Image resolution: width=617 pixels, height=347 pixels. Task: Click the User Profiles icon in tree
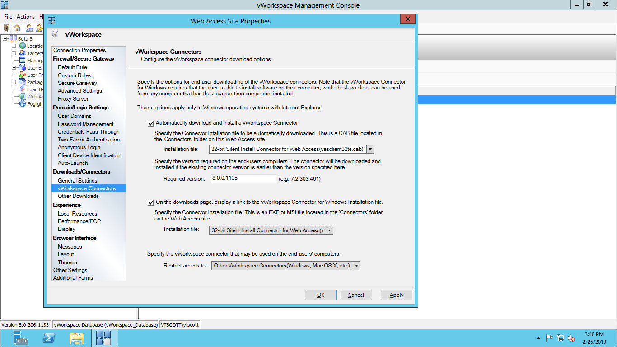tap(23, 75)
